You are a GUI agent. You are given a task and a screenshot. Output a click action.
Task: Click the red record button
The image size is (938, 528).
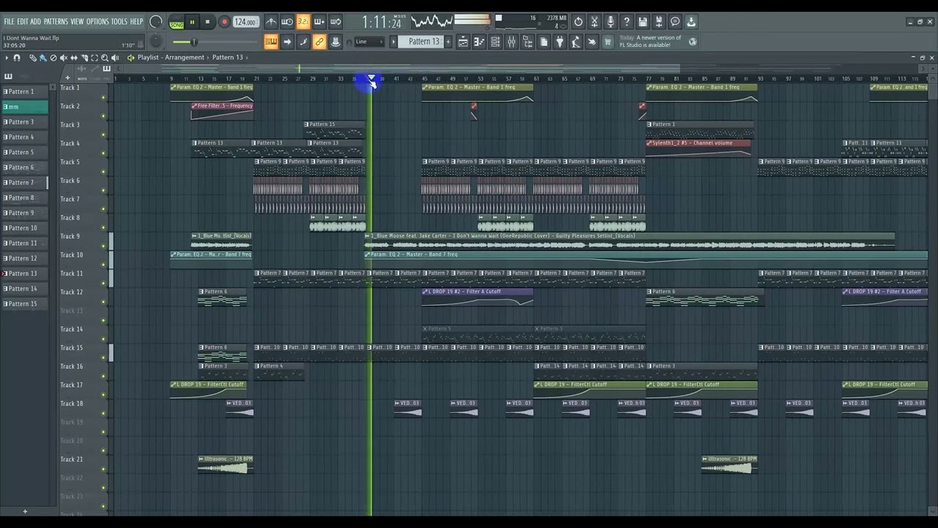click(224, 22)
